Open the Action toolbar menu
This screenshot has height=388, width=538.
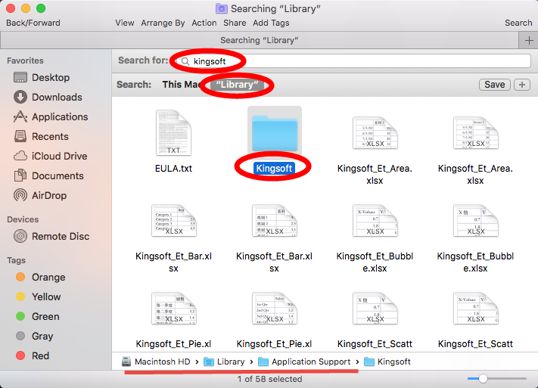tap(204, 23)
